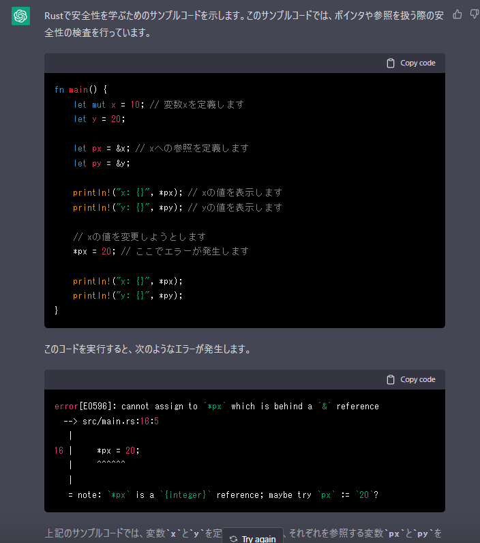Copy code of the Rust main function block
Screen dimensions: 480x543
411,63
